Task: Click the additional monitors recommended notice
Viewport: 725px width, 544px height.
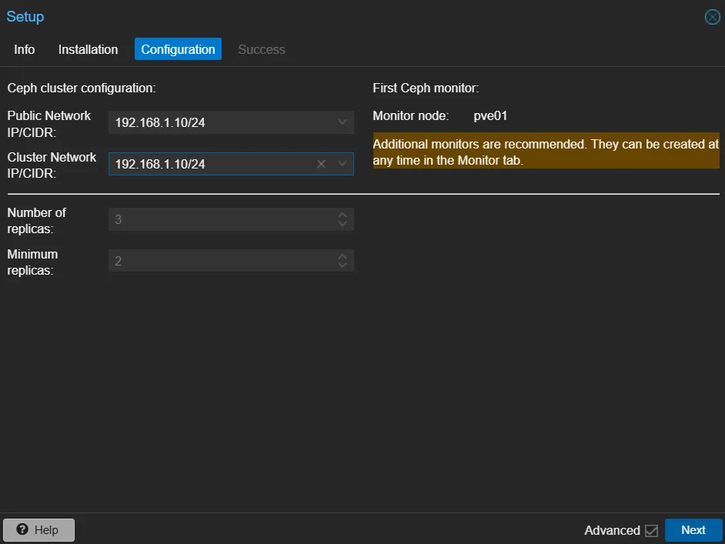Action: [x=546, y=152]
